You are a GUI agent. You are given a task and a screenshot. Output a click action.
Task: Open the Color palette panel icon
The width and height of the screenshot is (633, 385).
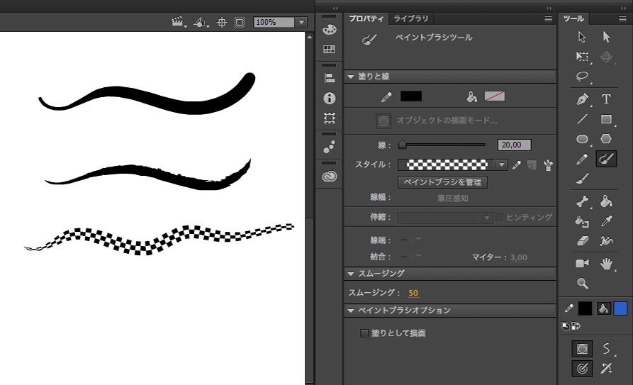click(x=330, y=30)
